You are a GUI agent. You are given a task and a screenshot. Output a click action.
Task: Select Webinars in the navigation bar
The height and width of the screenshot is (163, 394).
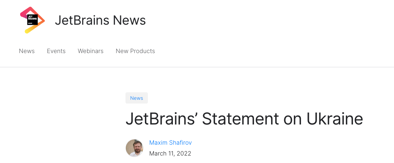tap(90, 51)
